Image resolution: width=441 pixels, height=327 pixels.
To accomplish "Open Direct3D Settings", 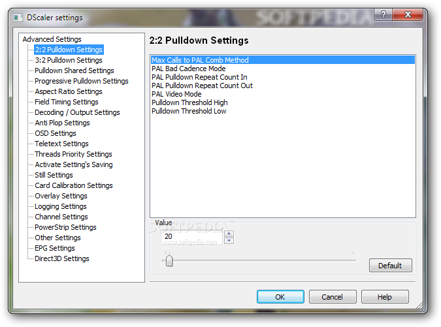I will [62, 258].
